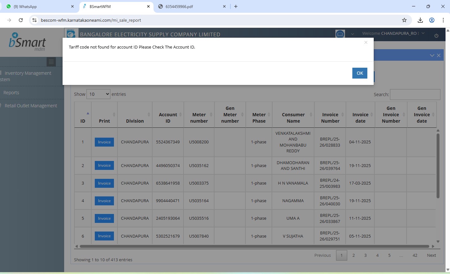
Task: Open the Chrome three-dot menu
Action: [443, 20]
